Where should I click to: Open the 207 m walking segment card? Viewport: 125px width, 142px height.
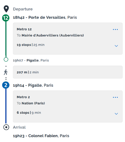68,72
